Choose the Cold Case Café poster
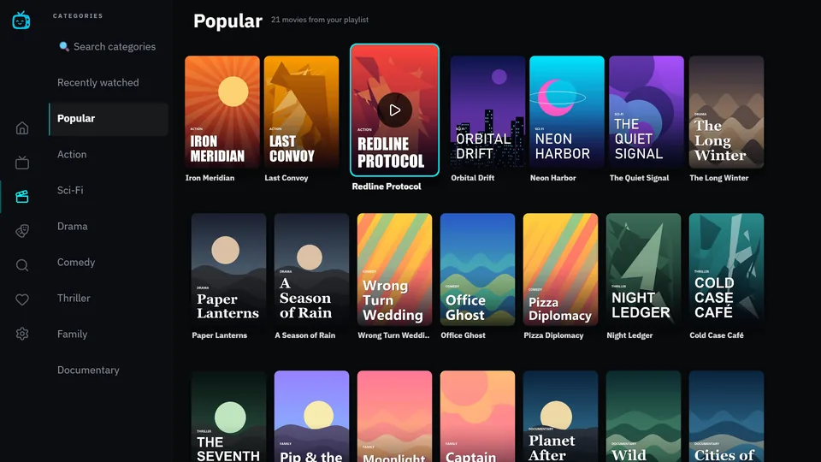 [x=726, y=269]
